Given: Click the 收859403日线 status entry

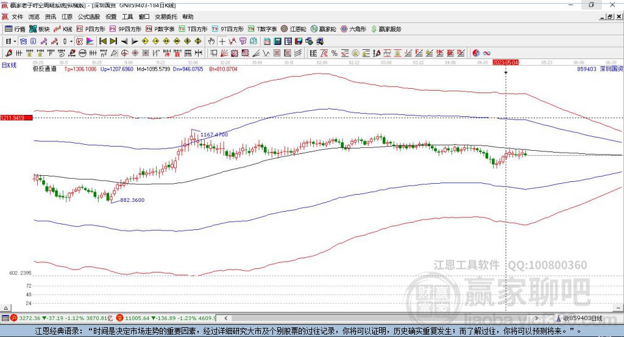Looking at the screenshot, I should coord(582,318).
